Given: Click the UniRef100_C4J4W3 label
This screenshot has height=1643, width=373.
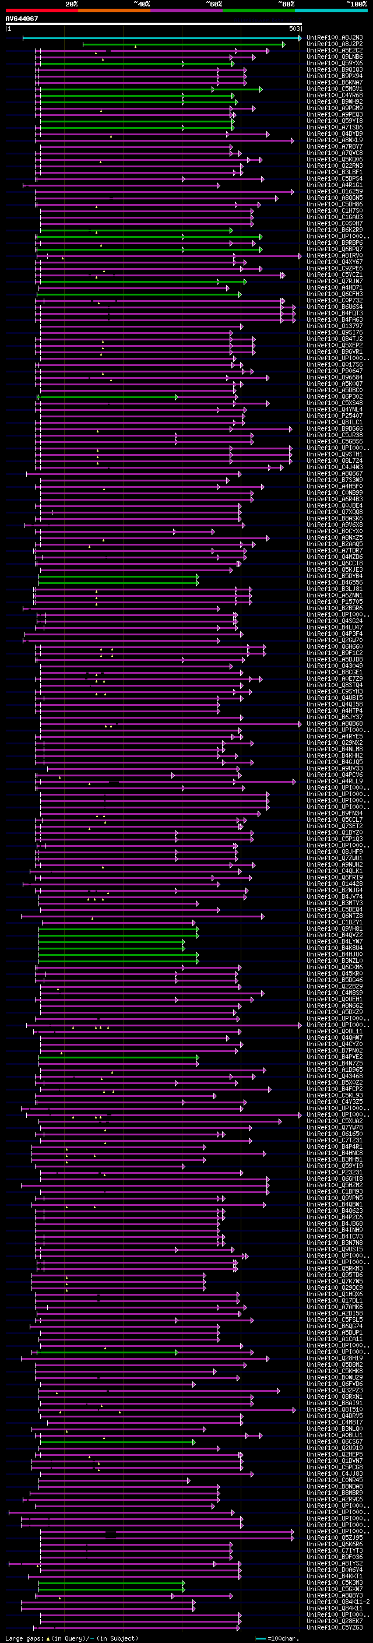Looking at the screenshot, I should click(x=335, y=467).
